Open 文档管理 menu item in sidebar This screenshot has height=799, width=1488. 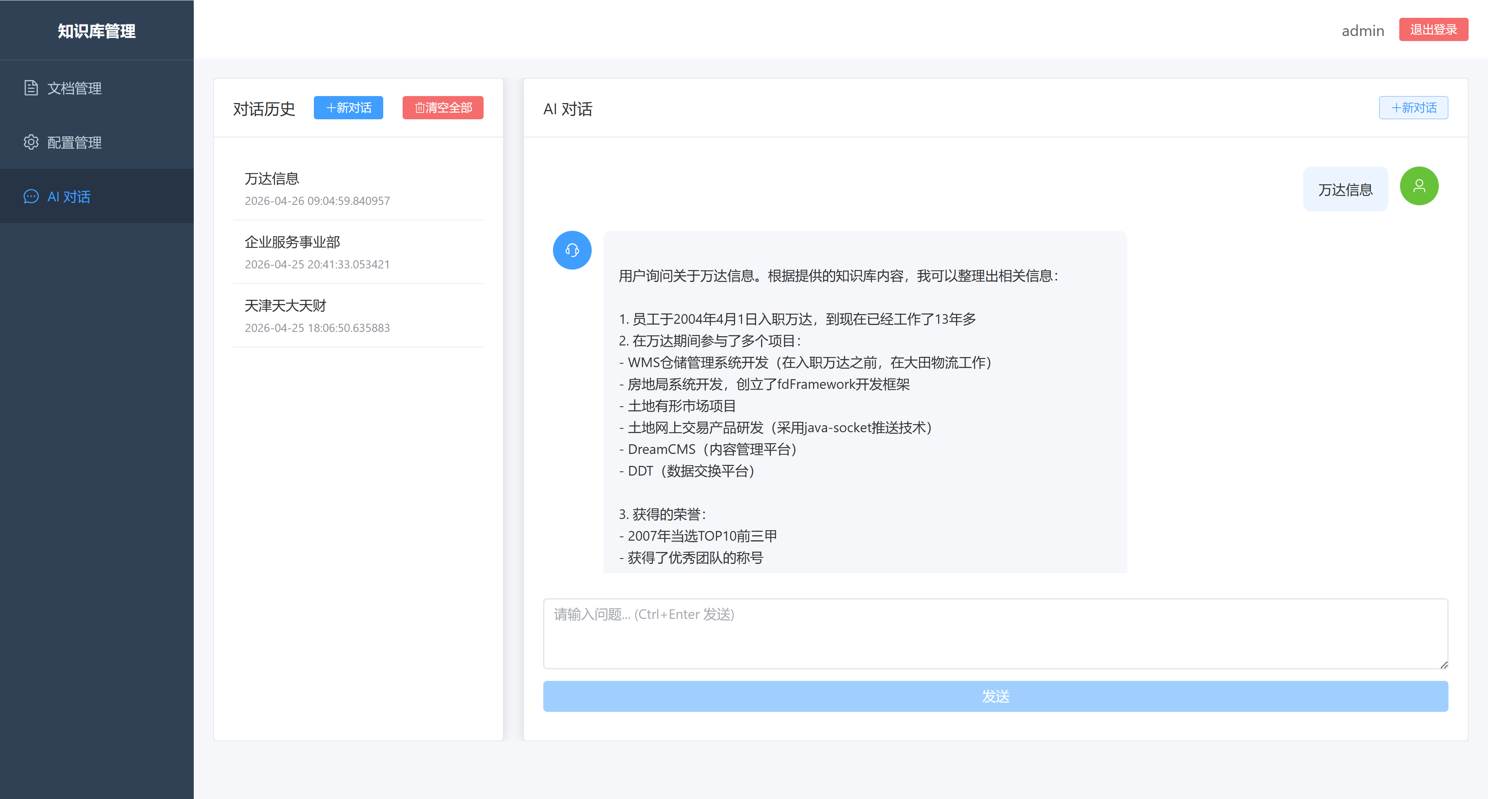tap(97, 88)
